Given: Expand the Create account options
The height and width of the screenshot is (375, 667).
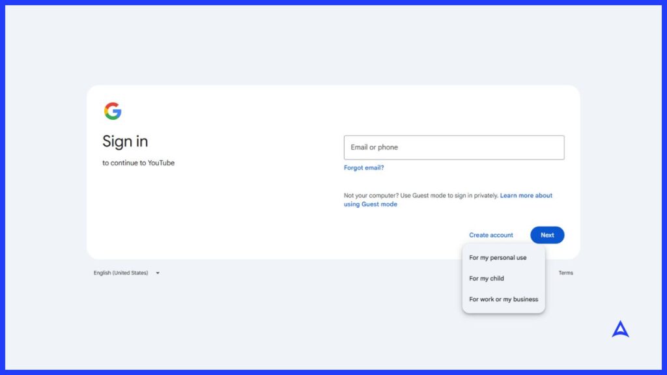Looking at the screenshot, I should pos(490,235).
